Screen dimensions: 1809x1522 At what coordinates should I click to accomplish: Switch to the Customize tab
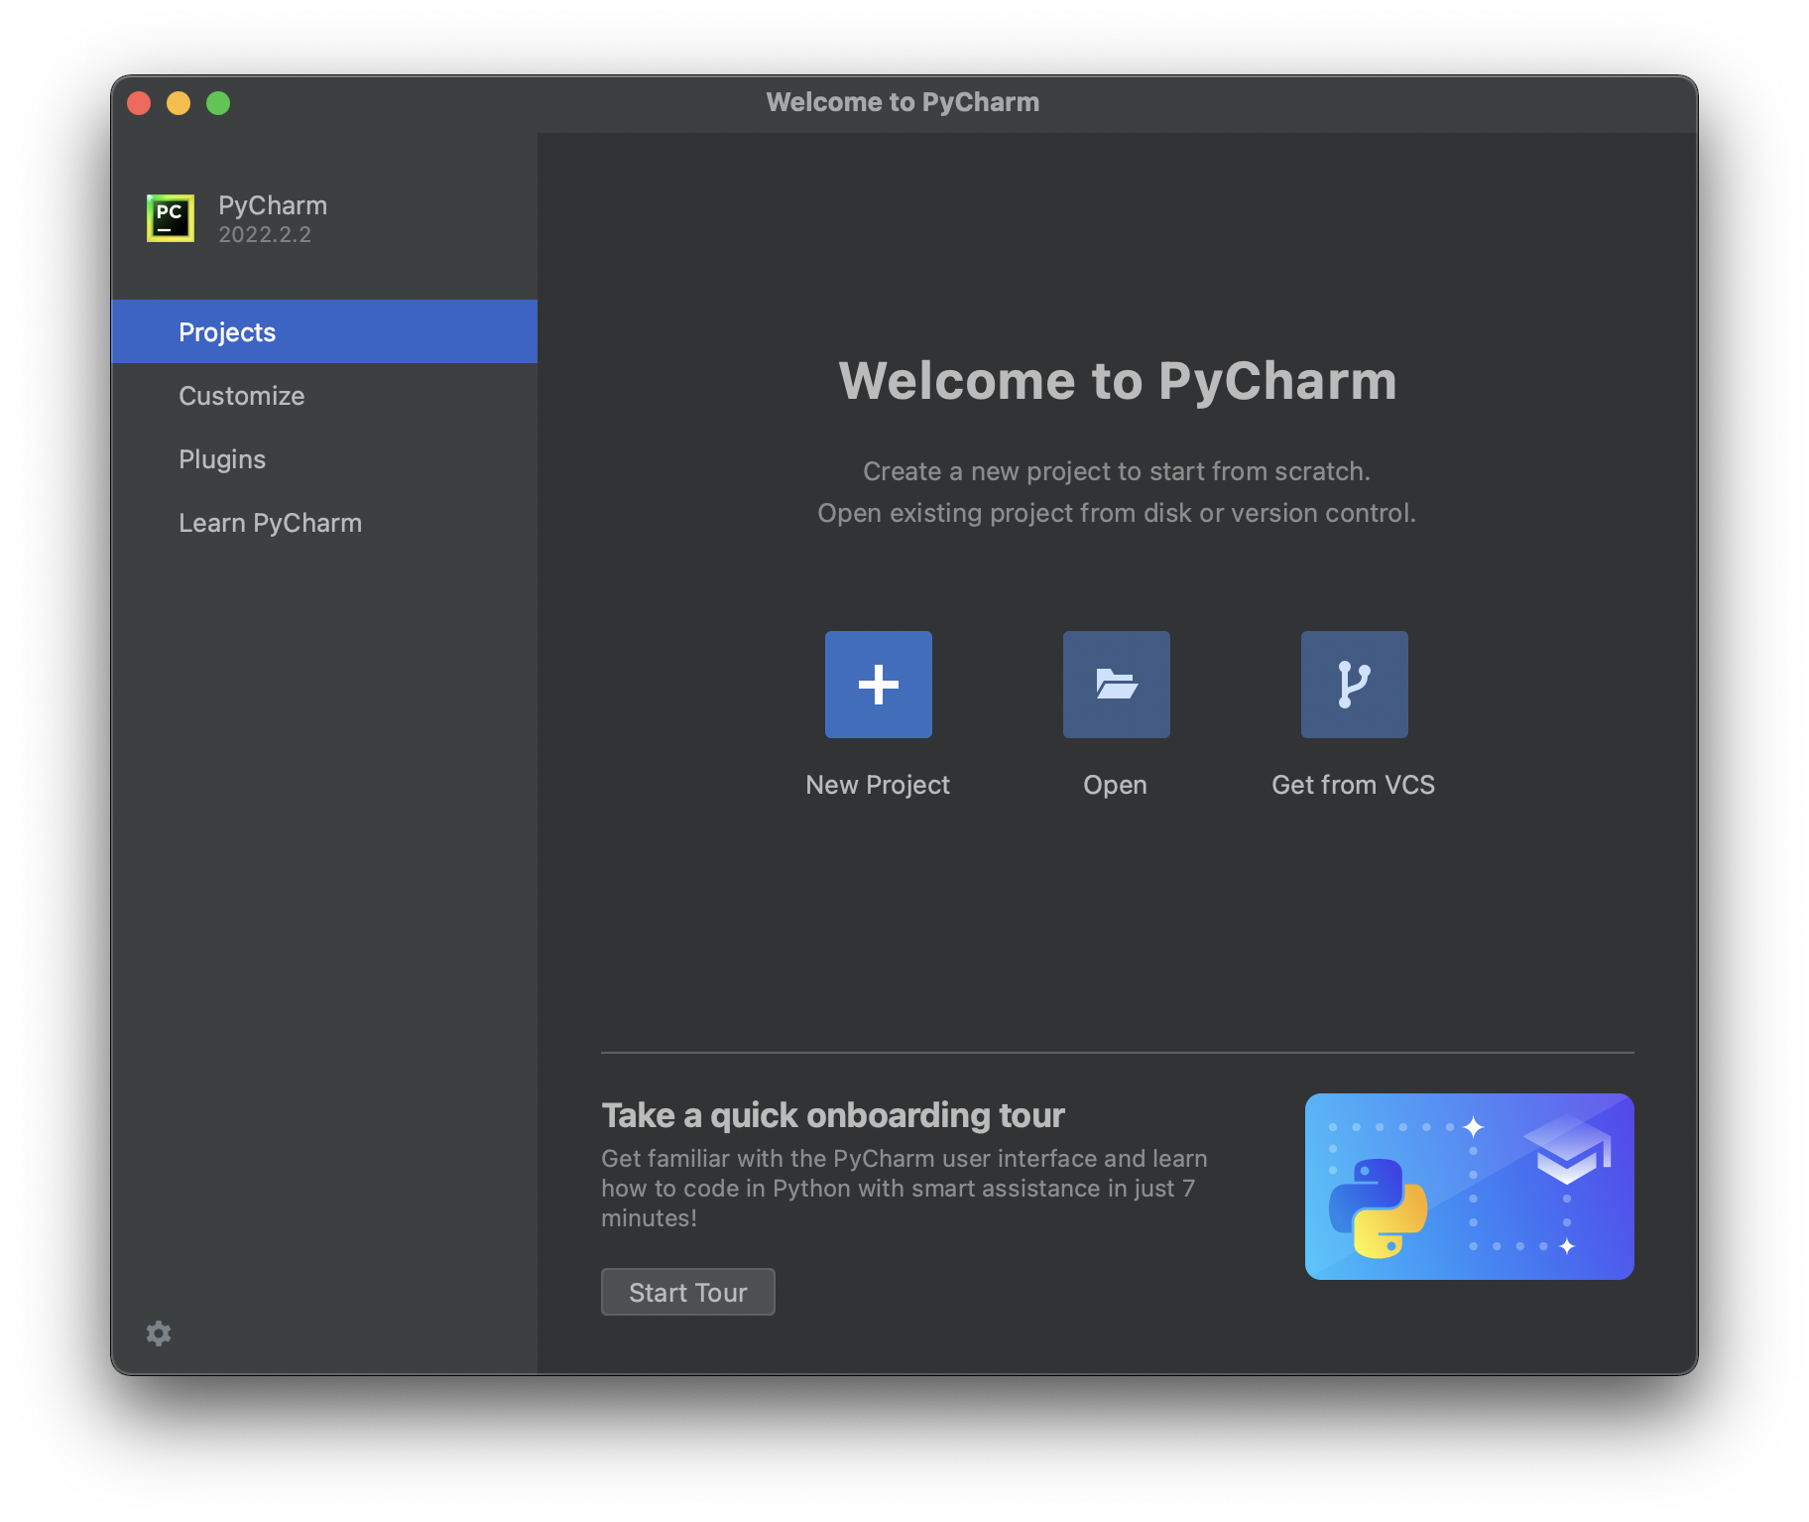coord(324,395)
